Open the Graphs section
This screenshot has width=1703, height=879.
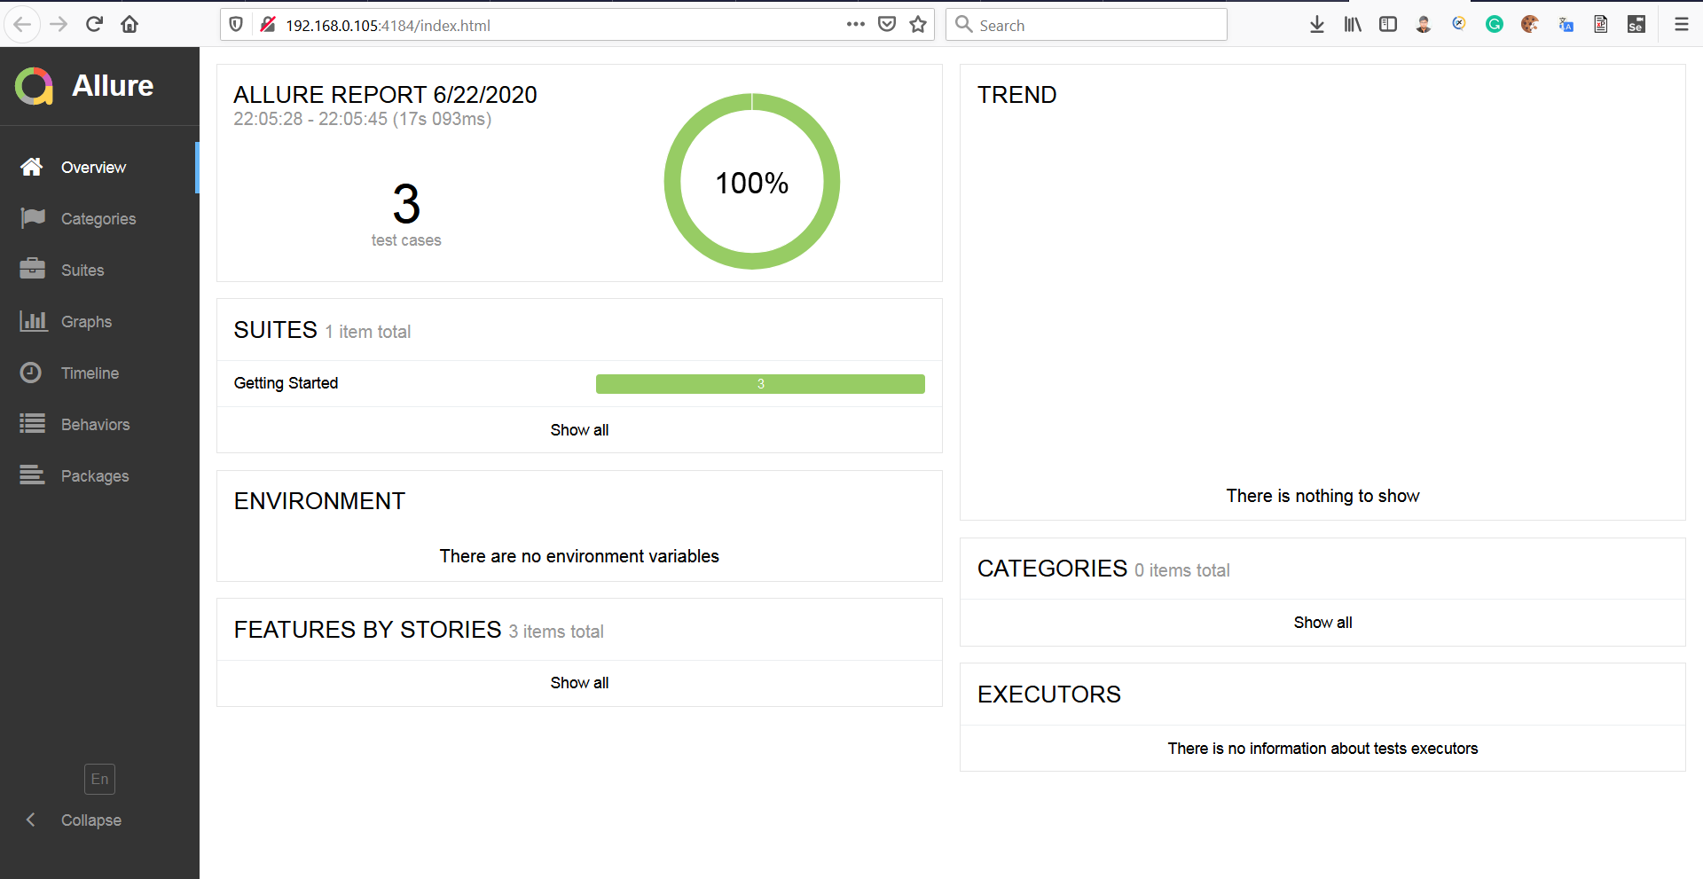coord(99,322)
